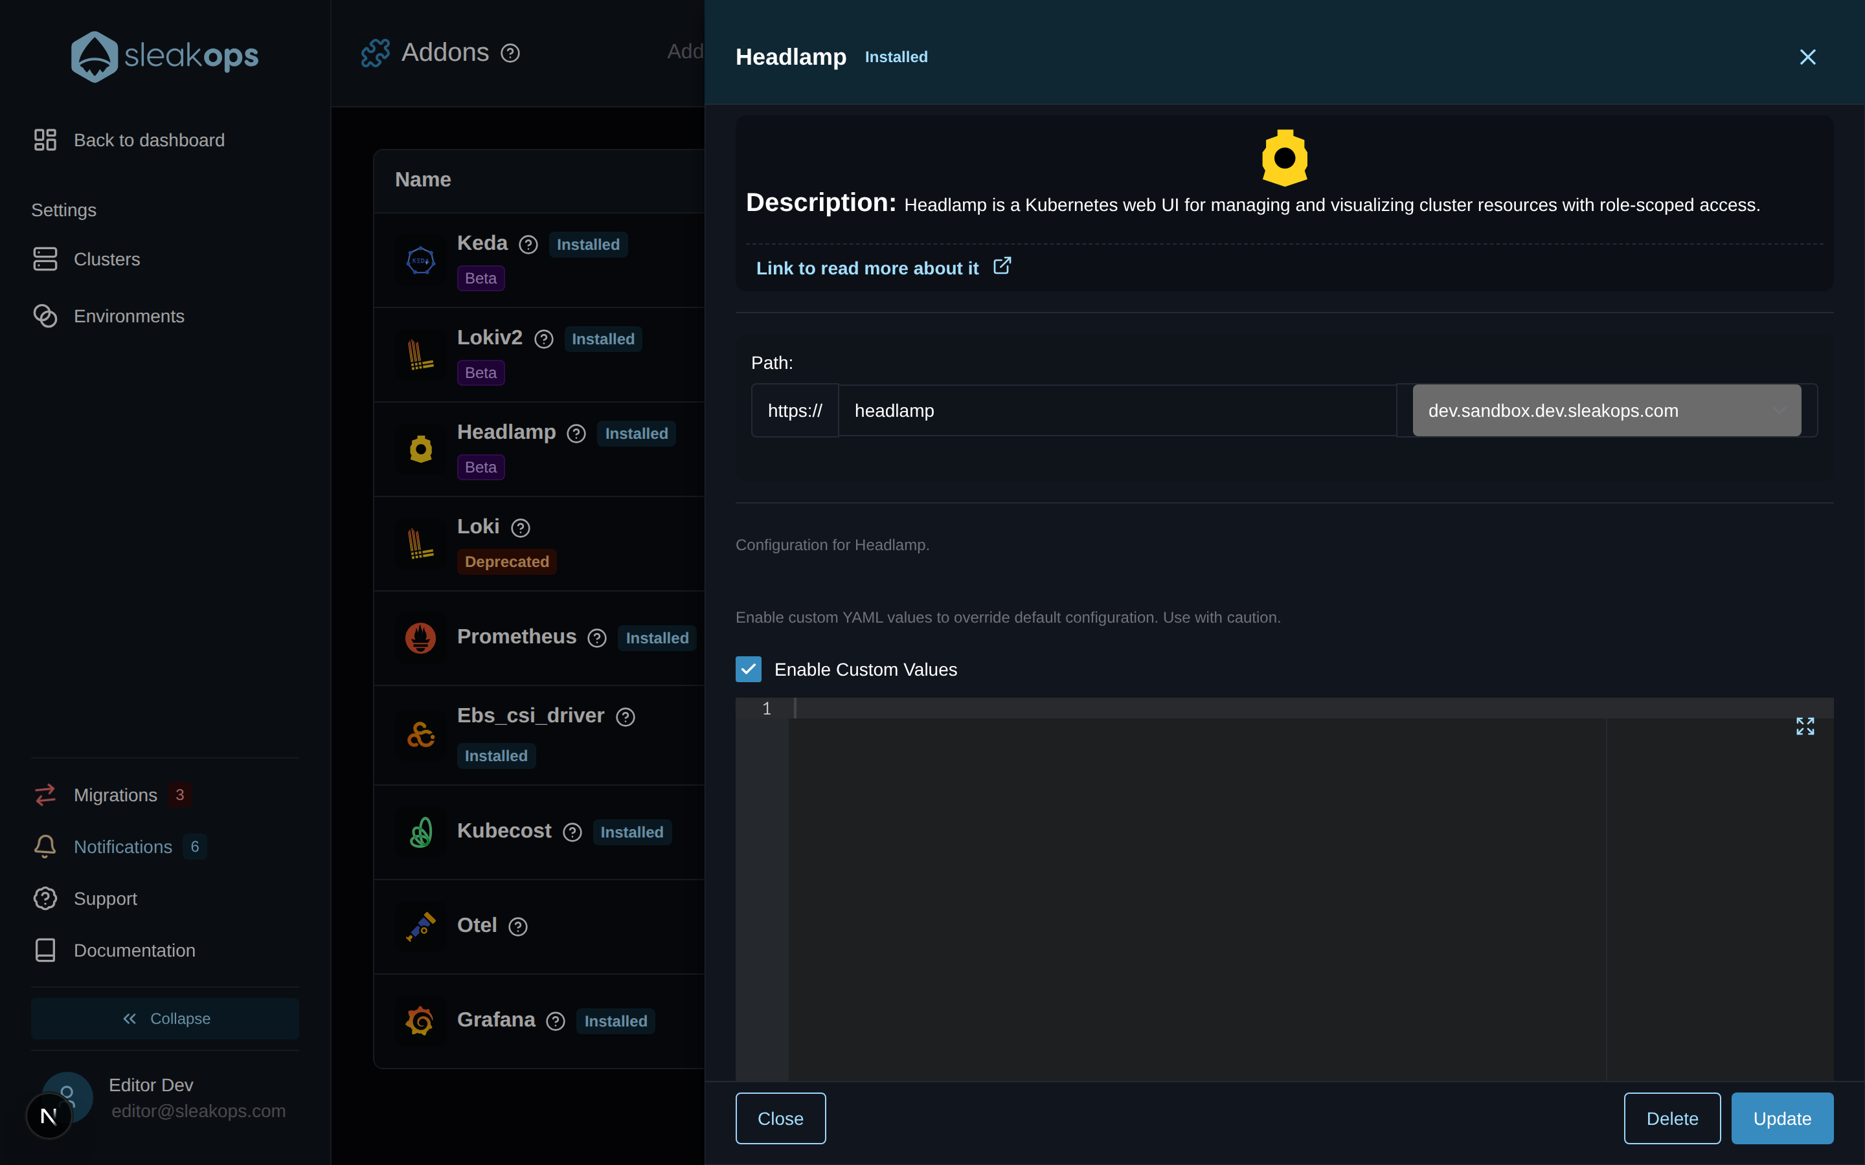Click the Prometheus addon name
This screenshot has width=1865, height=1165.
(x=516, y=636)
